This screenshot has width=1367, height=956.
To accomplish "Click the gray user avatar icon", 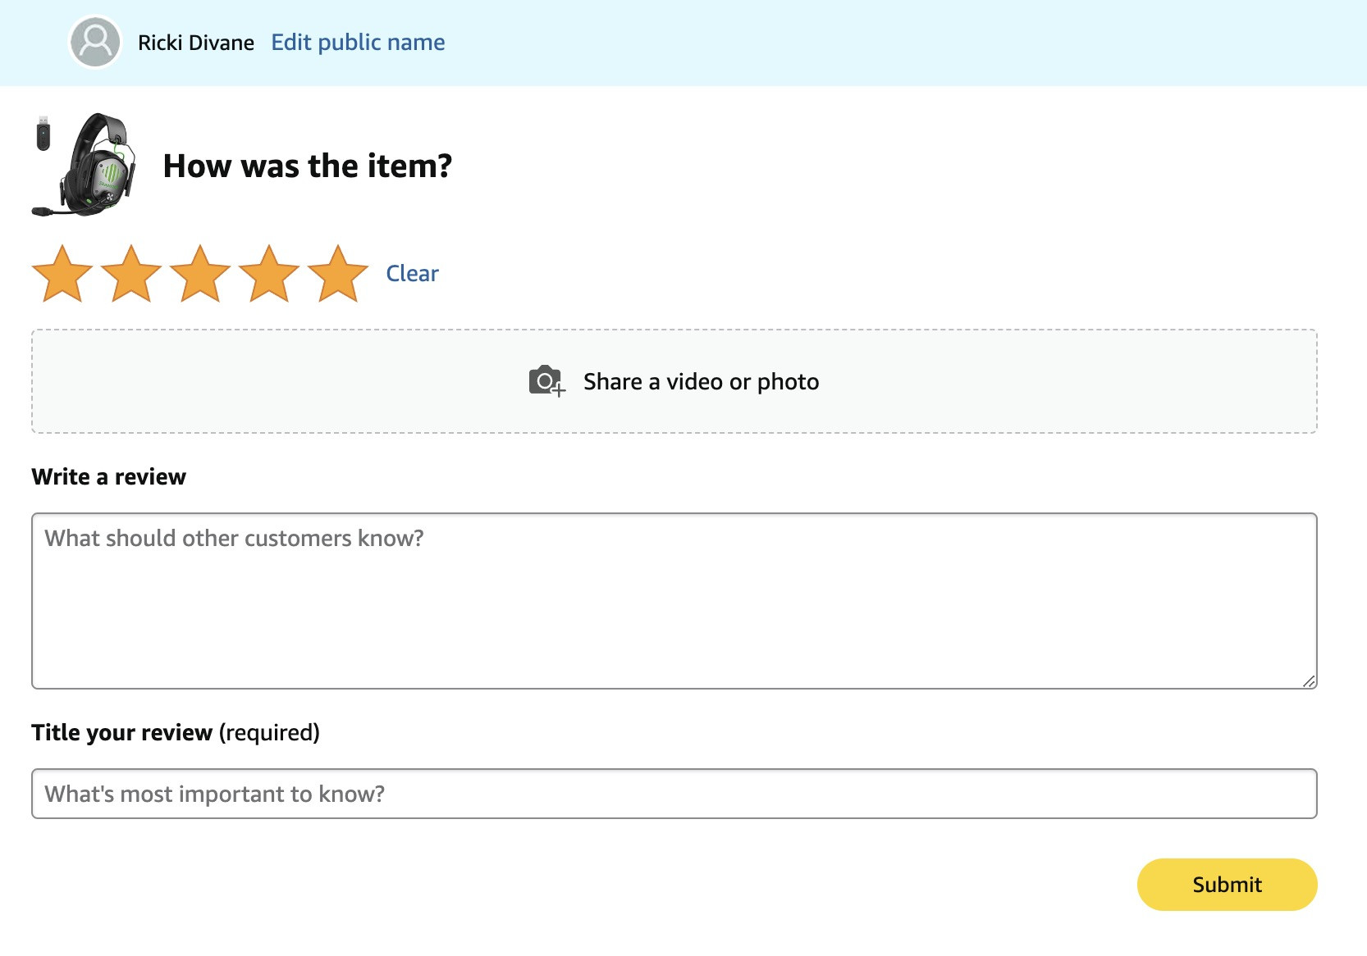I will (95, 42).
